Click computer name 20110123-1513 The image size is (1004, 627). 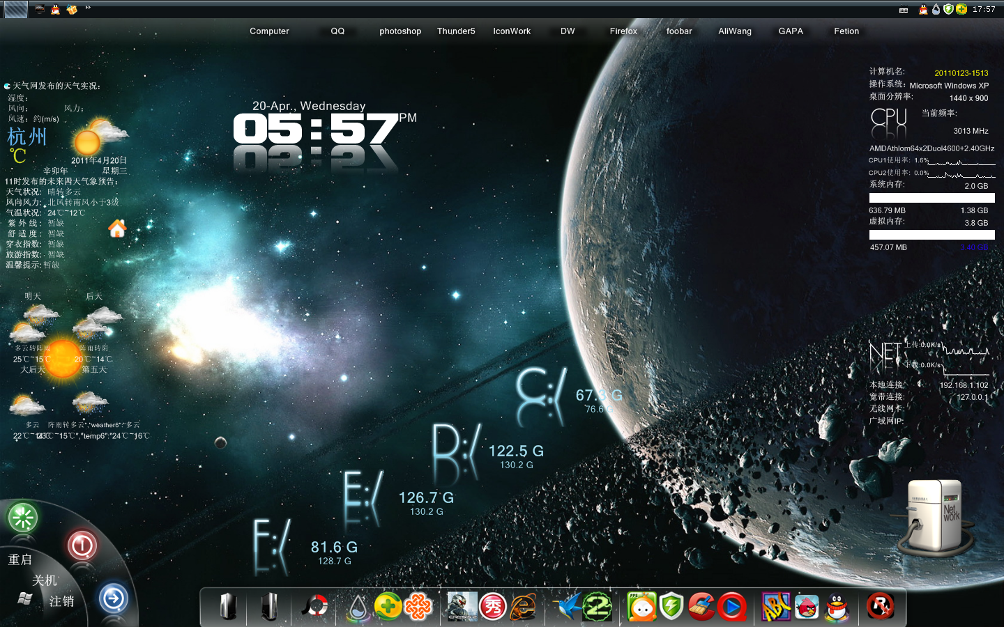pyautogui.click(x=961, y=73)
